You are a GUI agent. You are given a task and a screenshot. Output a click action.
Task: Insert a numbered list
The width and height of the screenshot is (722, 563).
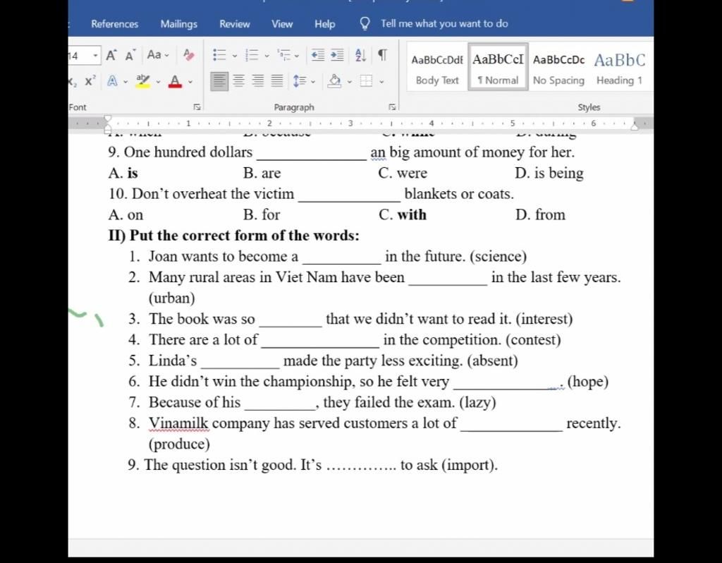pos(252,55)
